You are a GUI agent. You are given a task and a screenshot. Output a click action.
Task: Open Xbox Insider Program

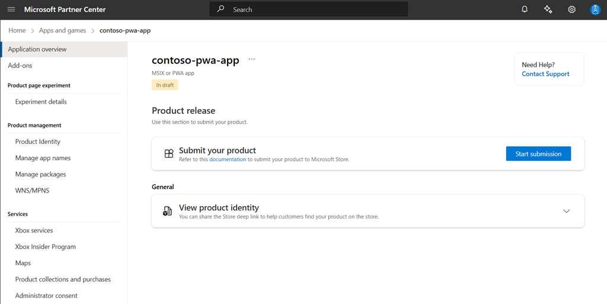46,247
